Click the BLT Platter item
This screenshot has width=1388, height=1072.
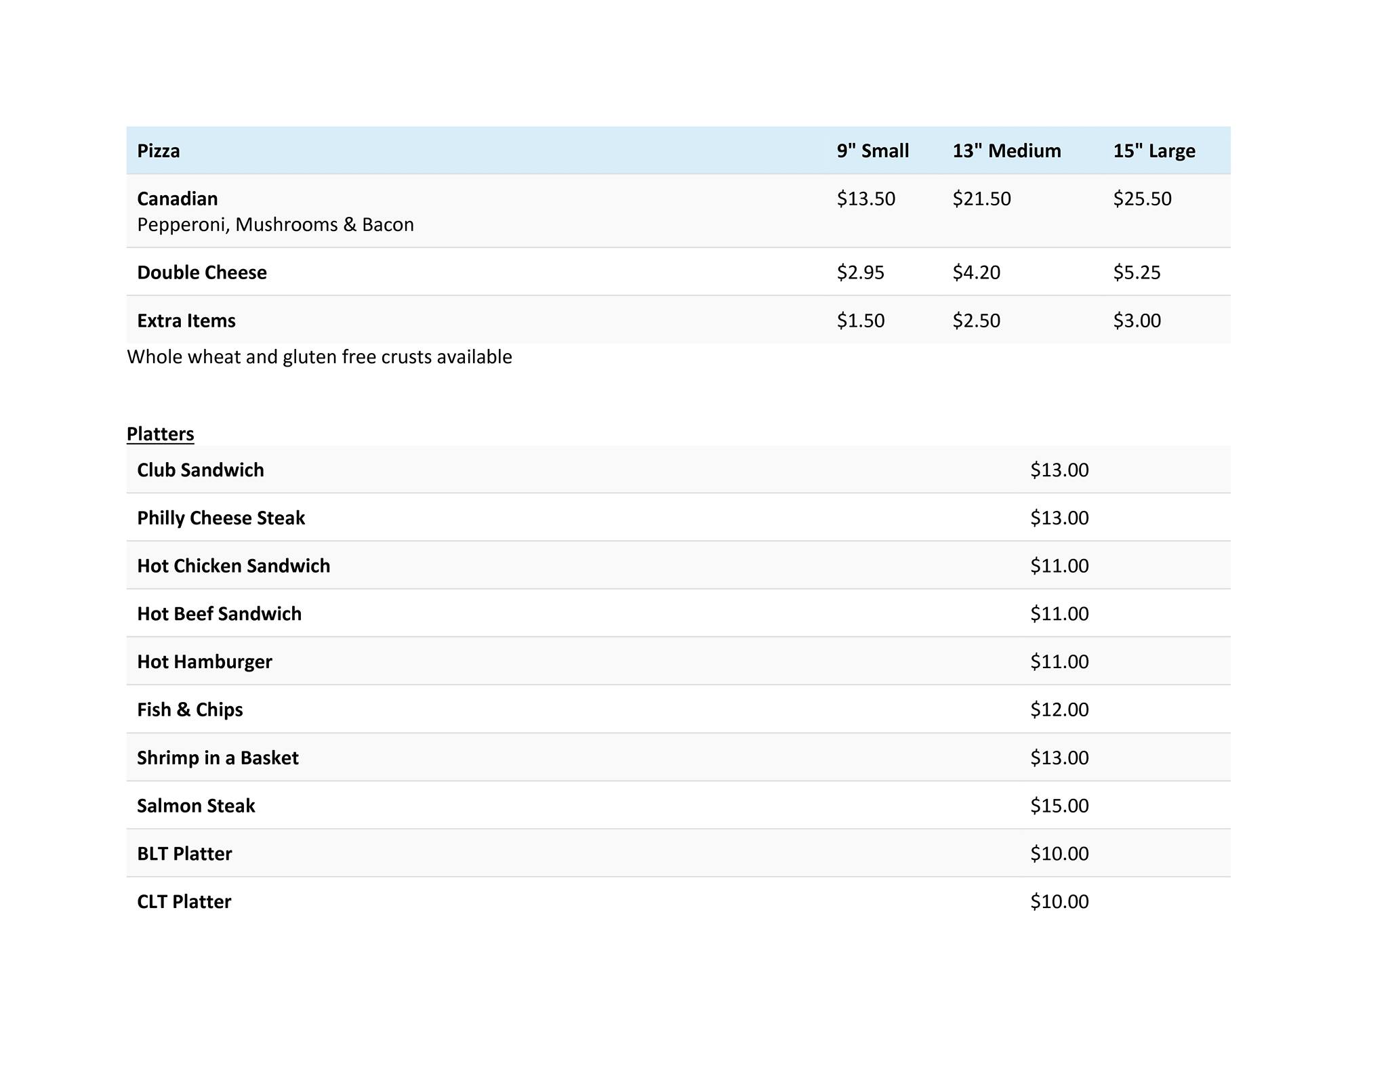tap(184, 854)
